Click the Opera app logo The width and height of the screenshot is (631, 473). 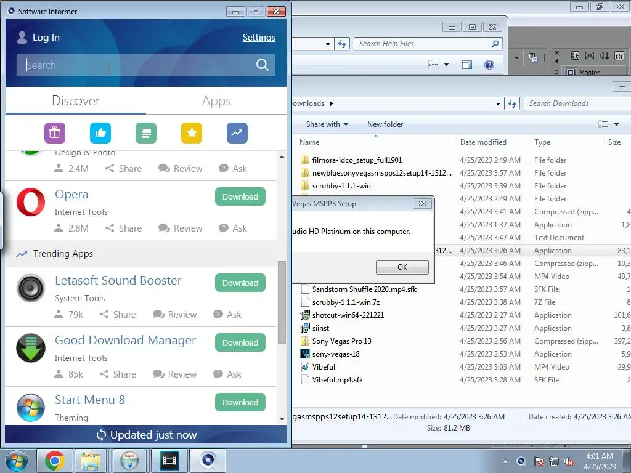(x=31, y=202)
